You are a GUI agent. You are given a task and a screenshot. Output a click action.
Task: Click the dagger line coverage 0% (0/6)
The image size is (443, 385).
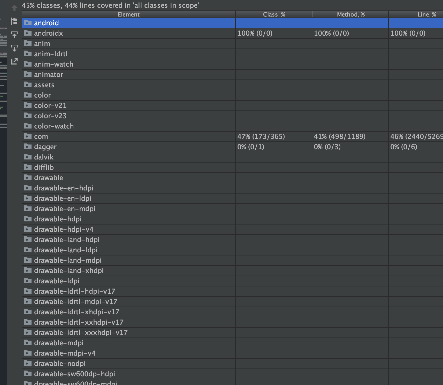404,147
